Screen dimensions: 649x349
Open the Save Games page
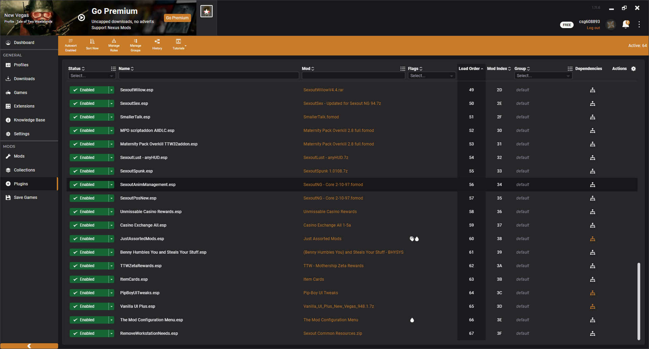point(29,197)
